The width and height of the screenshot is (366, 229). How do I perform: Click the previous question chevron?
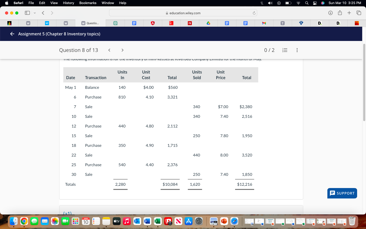(109, 50)
